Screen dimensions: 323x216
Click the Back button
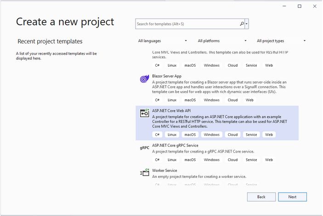pos(261,197)
